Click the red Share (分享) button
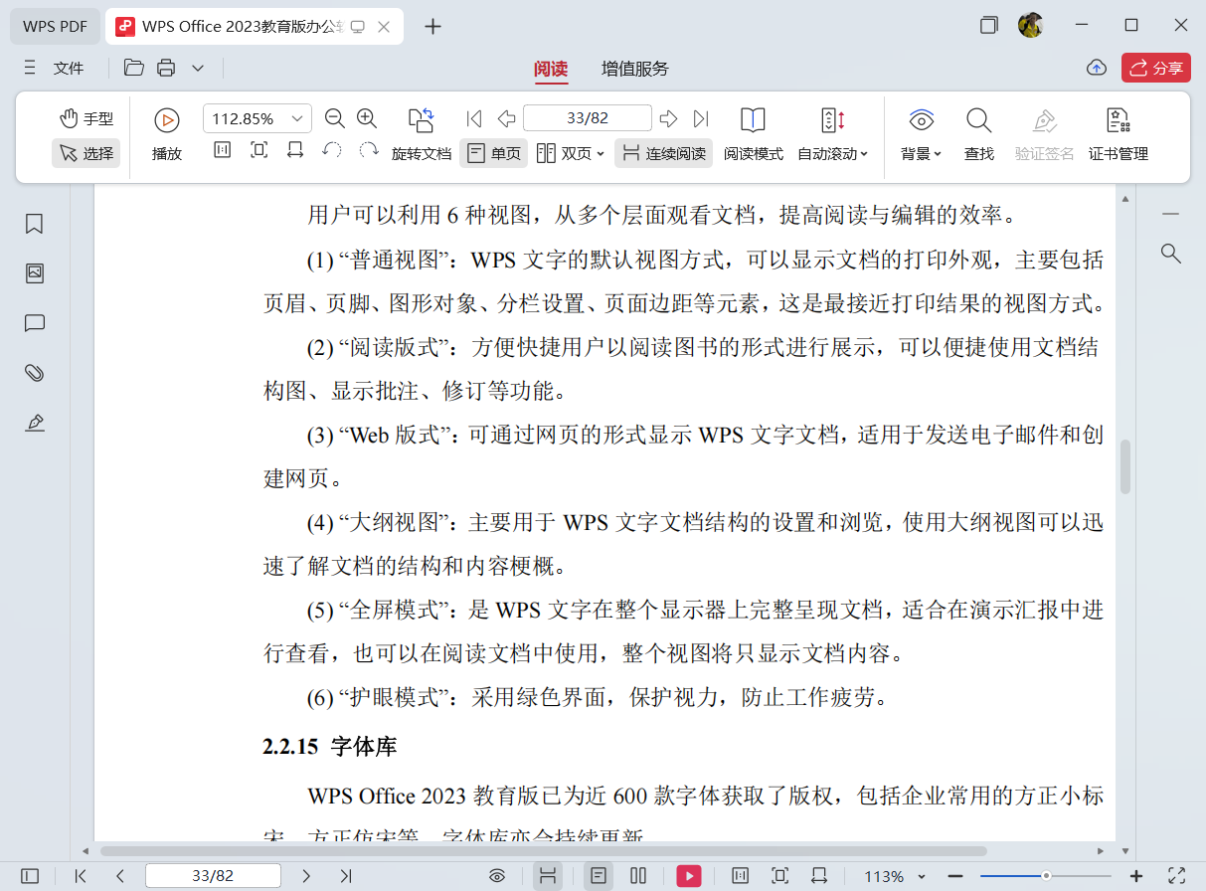 1155,68
